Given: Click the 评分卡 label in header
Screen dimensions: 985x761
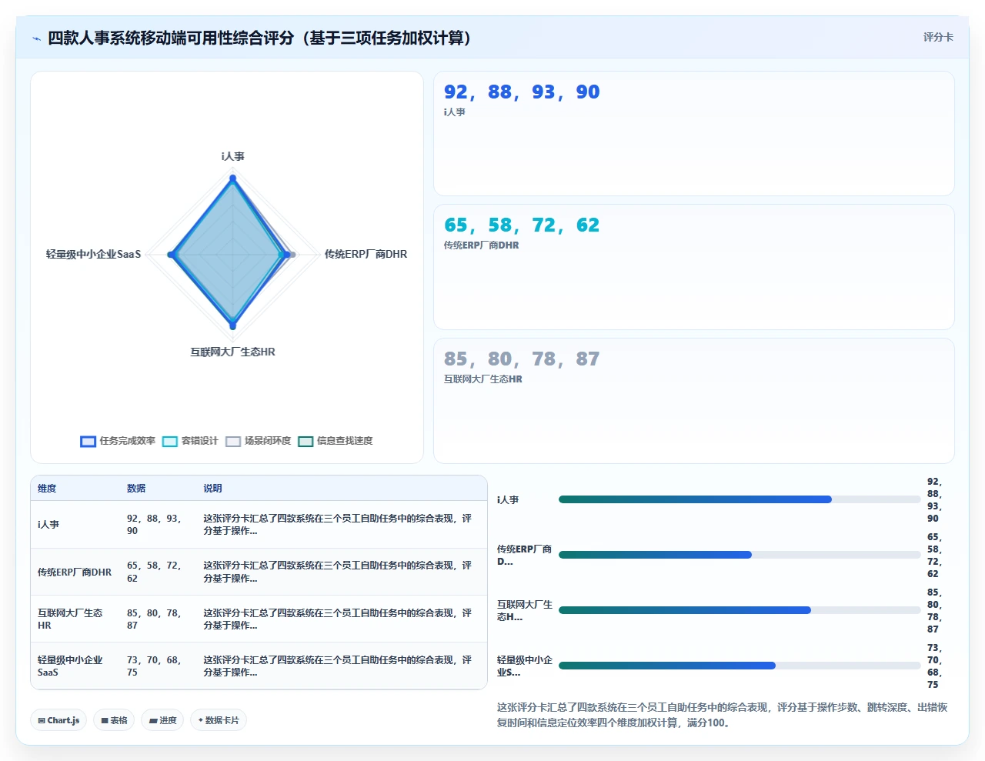Looking at the screenshot, I should (x=938, y=37).
